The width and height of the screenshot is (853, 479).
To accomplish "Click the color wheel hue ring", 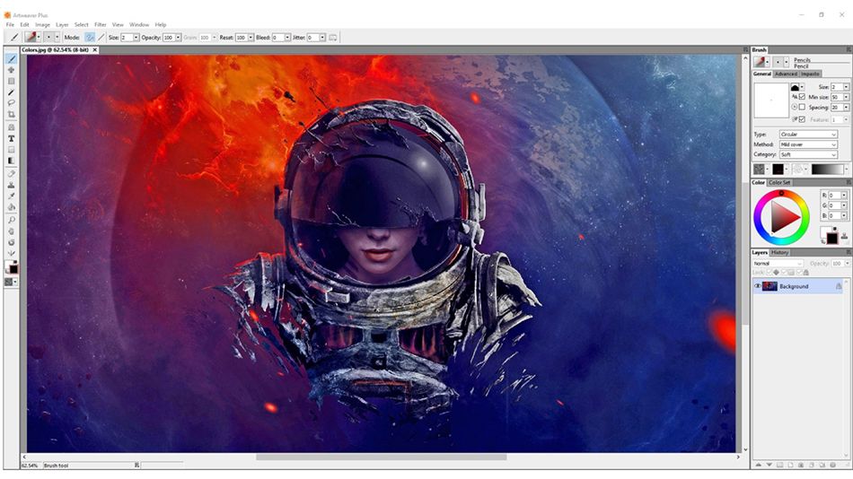I will tap(782, 194).
